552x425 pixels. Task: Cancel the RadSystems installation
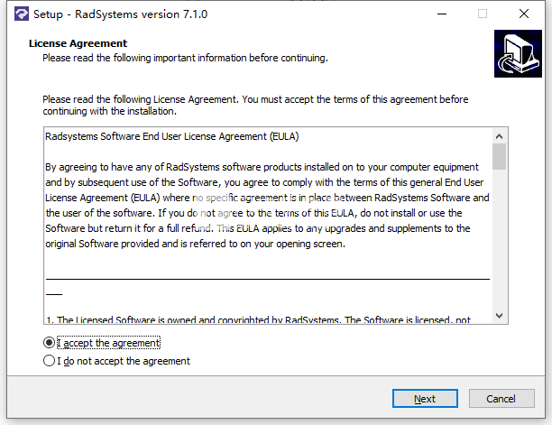click(x=501, y=399)
